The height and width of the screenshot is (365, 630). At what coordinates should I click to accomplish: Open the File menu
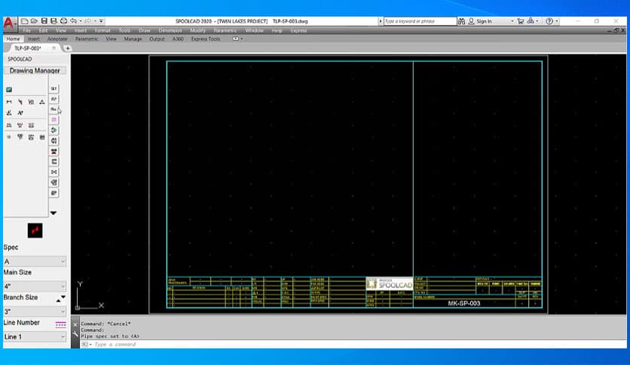coord(26,31)
